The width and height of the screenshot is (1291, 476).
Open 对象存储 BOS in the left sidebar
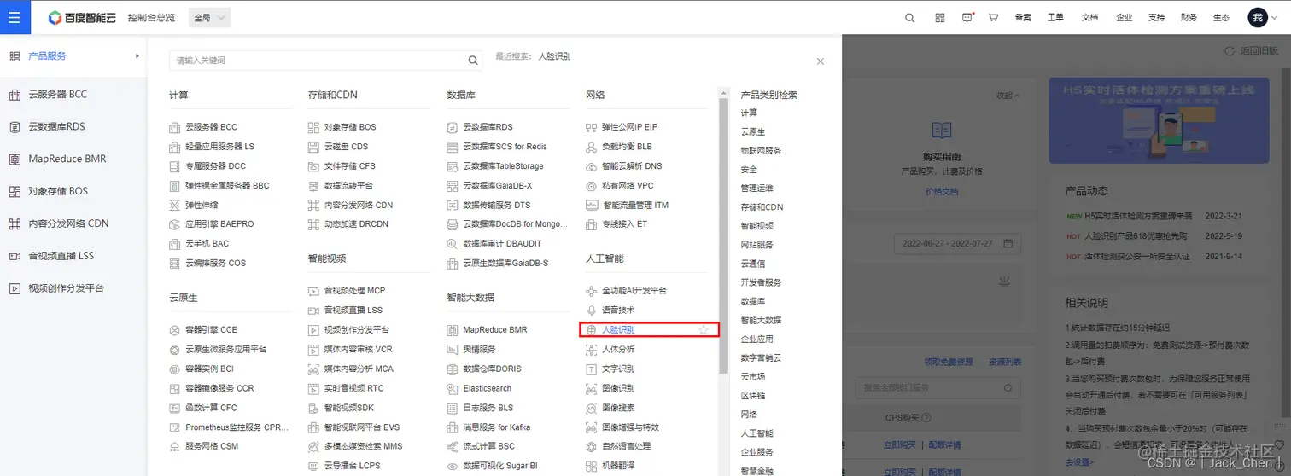(58, 191)
